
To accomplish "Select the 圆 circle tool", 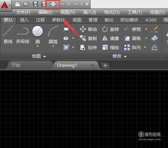I will click(37, 35).
